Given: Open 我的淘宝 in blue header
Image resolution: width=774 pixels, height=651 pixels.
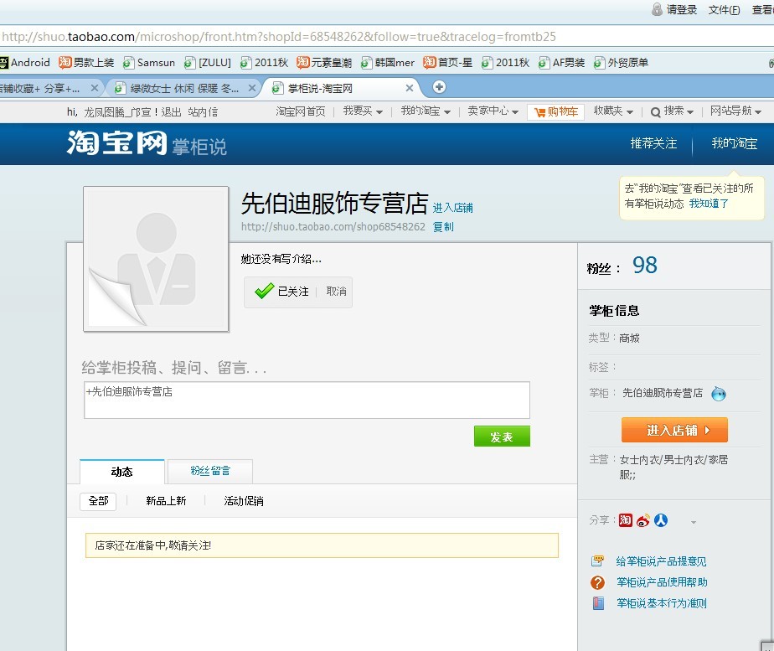Looking at the screenshot, I should click(x=735, y=143).
